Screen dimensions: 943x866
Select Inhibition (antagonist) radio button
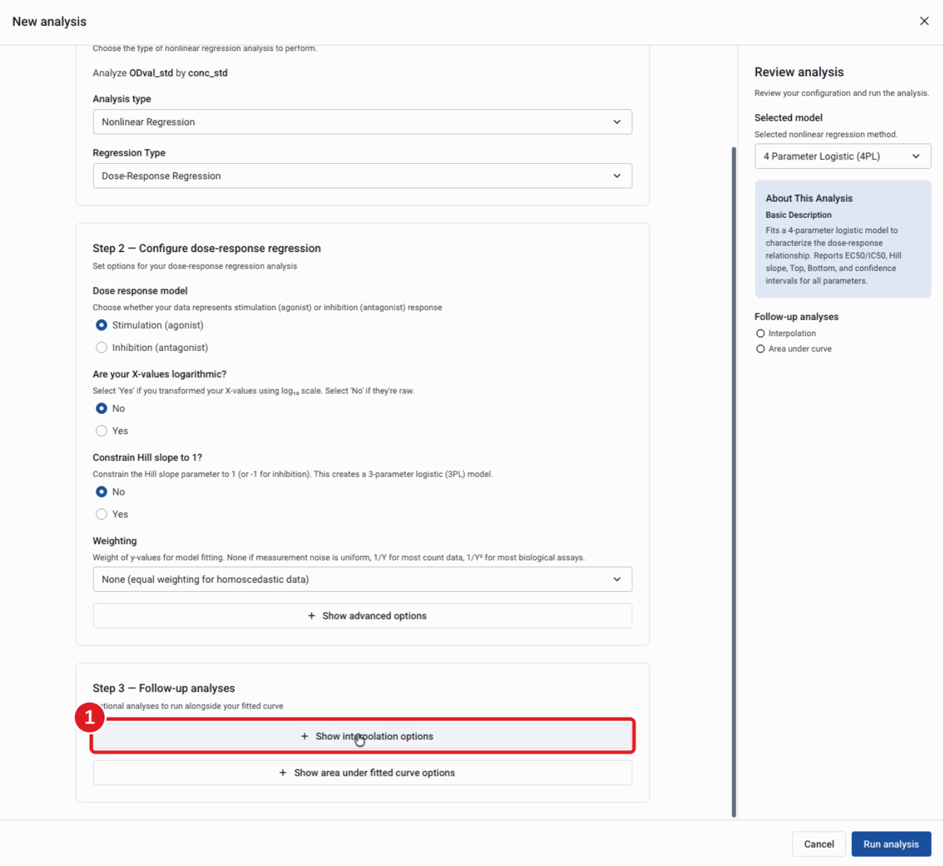[x=102, y=348]
